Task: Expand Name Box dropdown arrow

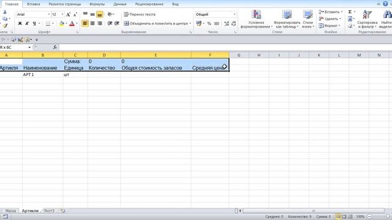Action: coord(29,47)
